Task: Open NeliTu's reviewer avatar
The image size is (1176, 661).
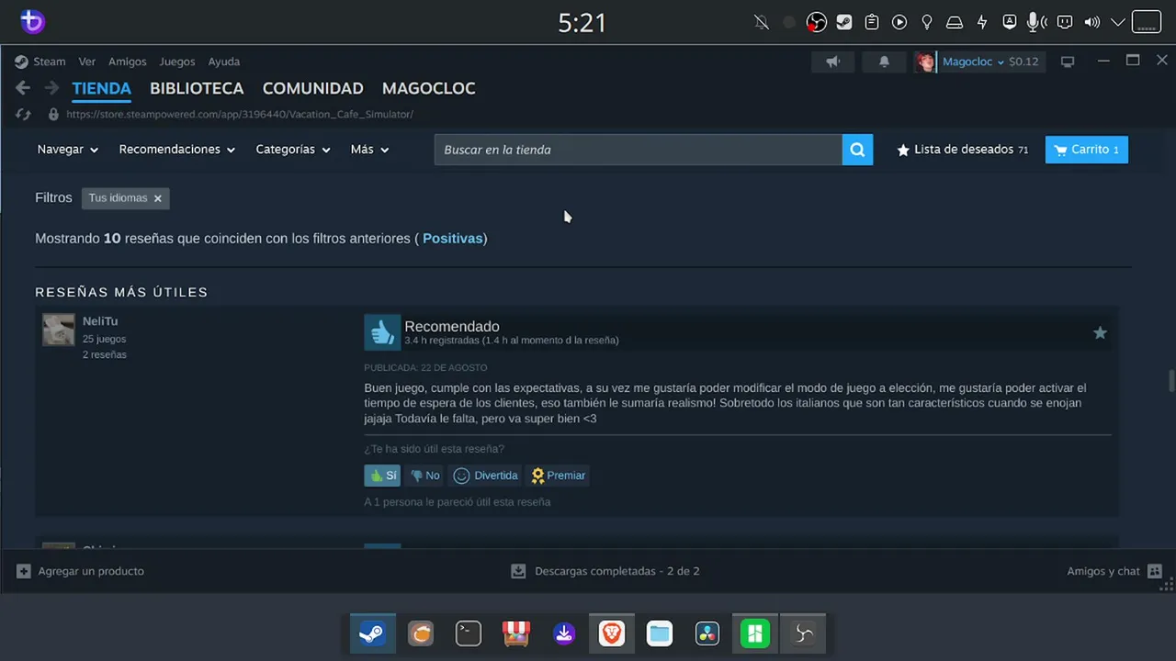Action: tap(59, 330)
